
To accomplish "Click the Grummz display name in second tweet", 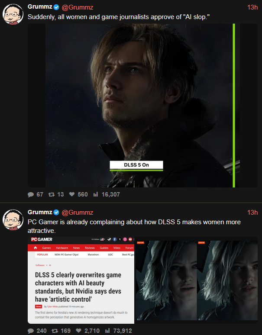I will coord(40,212).
